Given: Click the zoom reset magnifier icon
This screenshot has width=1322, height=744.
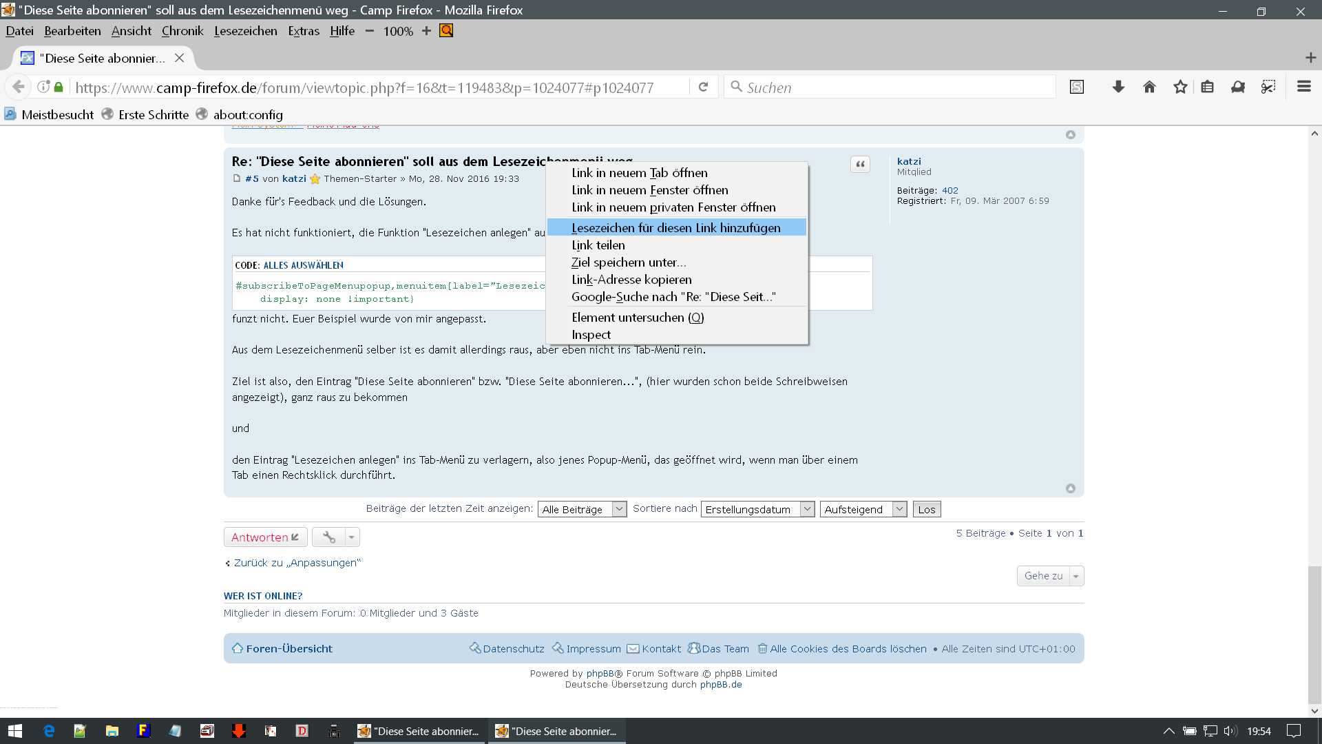Looking at the screenshot, I should tap(446, 30).
